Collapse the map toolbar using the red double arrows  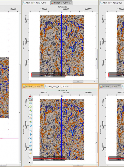pos(30,96)
